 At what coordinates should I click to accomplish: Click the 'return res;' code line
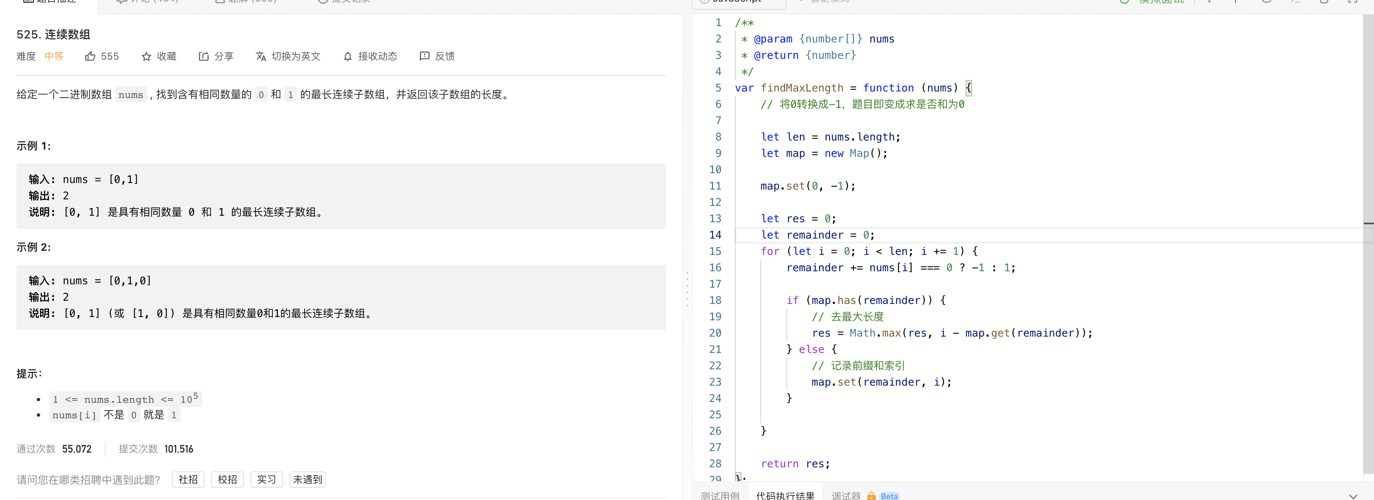(x=795, y=464)
